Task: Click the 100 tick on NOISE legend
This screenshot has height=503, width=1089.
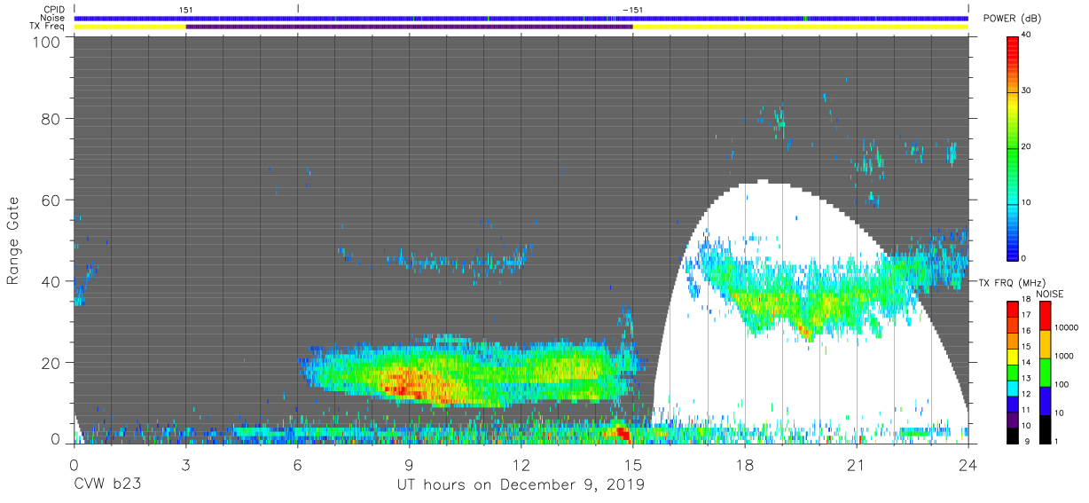Action: [1061, 384]
